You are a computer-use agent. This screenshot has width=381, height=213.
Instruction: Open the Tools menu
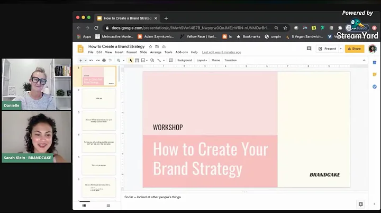pyautogui.click(x=168, y=52)
